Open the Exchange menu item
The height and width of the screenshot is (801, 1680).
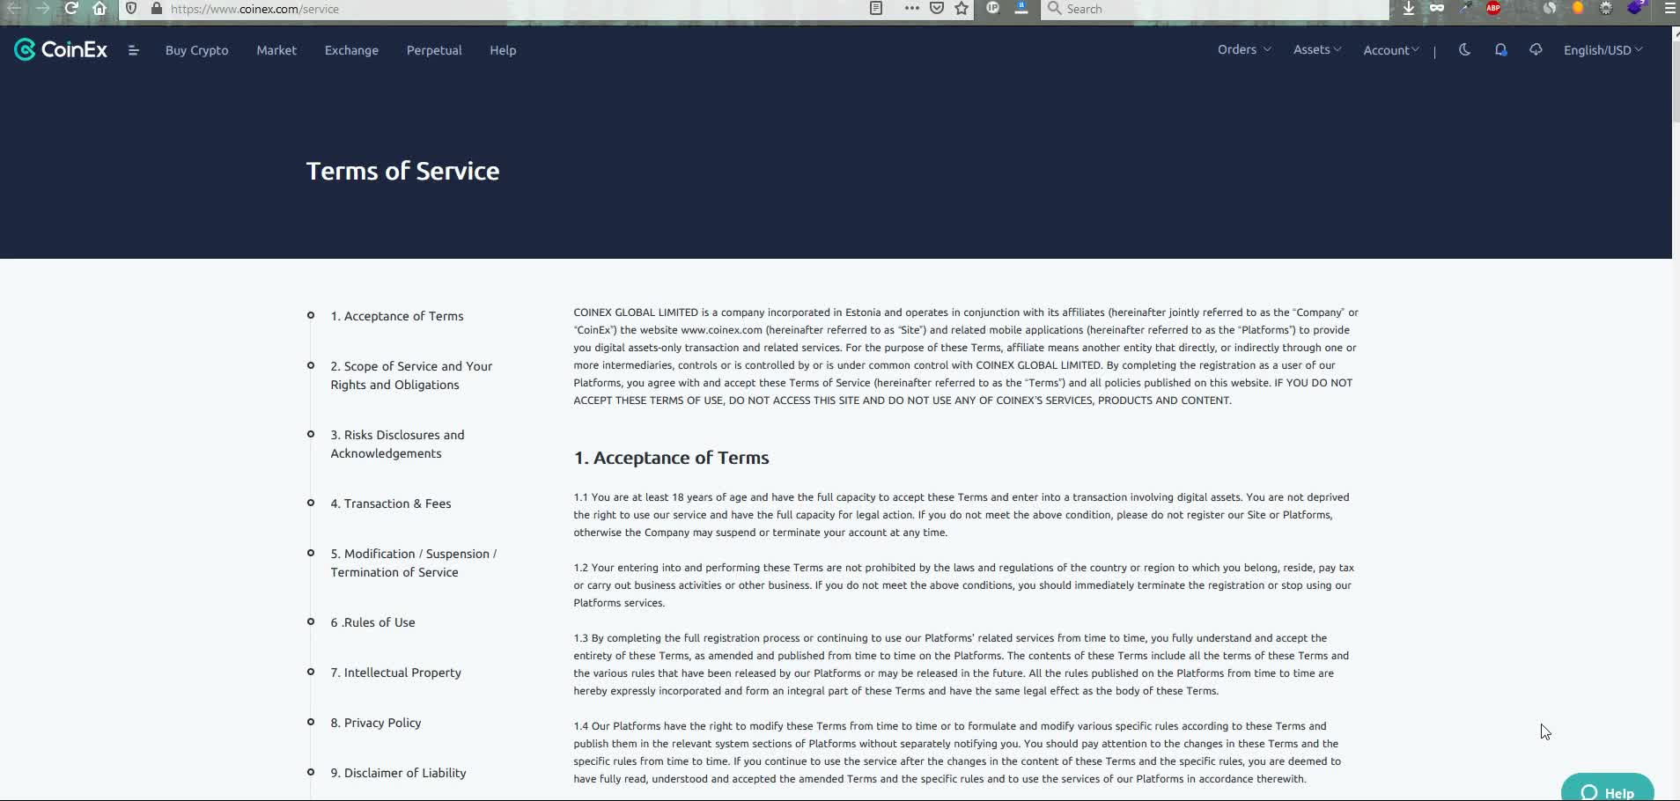tap(351, 50)
